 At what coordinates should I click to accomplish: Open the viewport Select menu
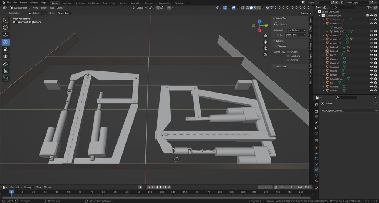point(44,8)
